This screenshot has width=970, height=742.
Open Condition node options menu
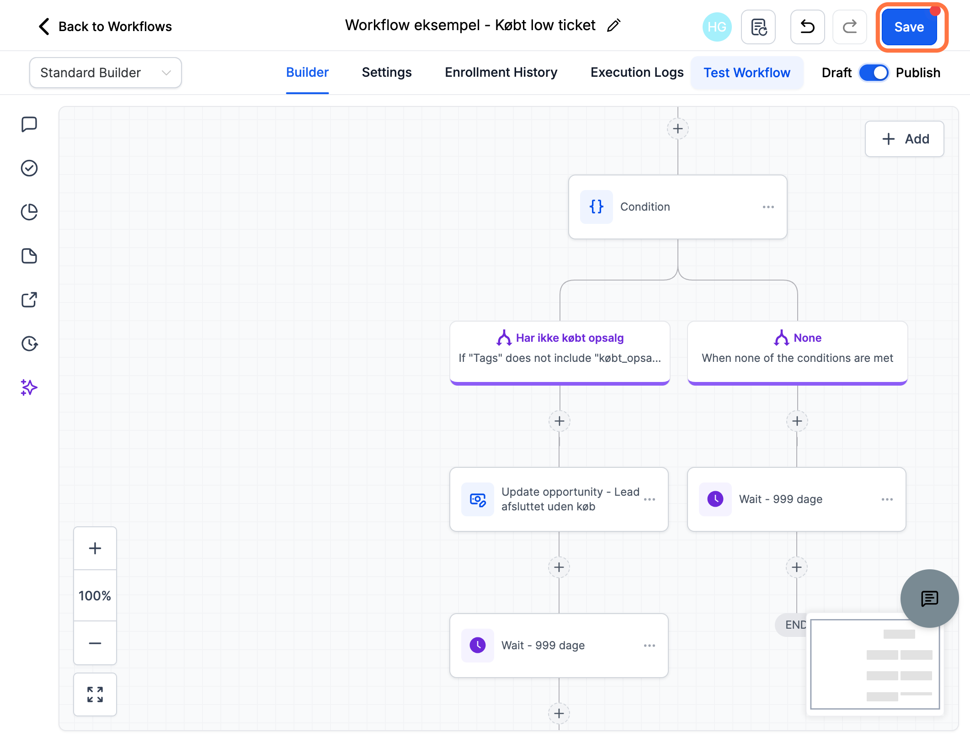click(768, 207)
